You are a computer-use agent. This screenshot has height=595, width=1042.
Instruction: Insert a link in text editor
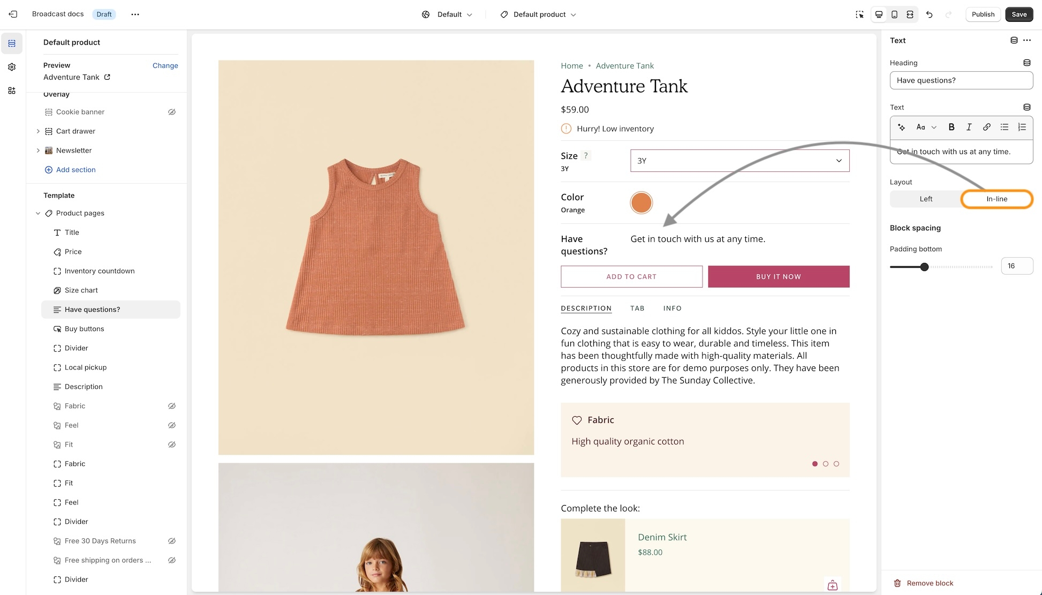pos(986,127)
